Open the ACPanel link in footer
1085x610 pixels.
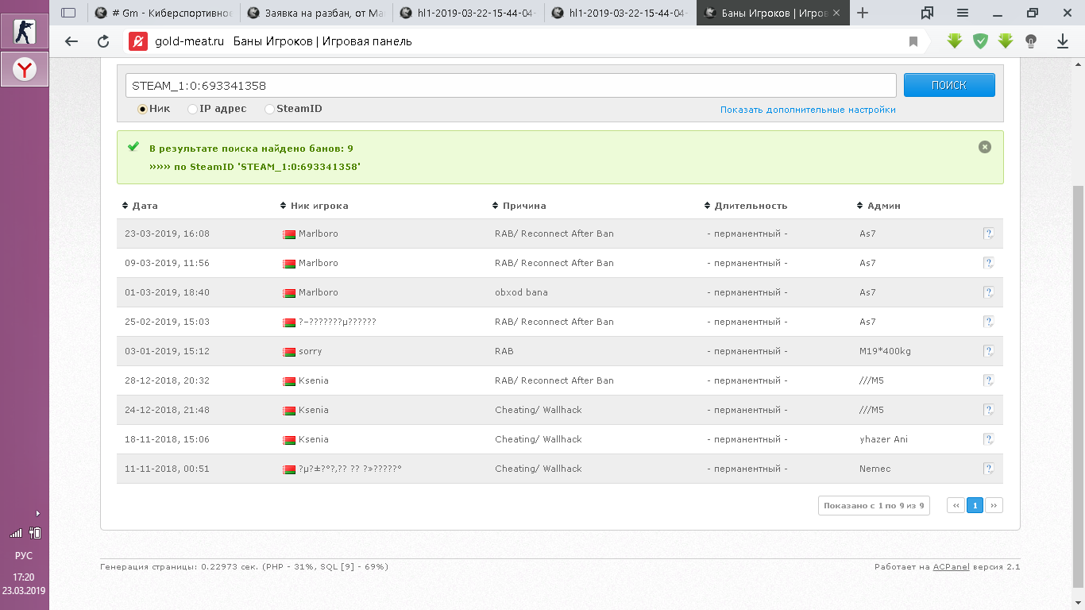pos(951,567)
